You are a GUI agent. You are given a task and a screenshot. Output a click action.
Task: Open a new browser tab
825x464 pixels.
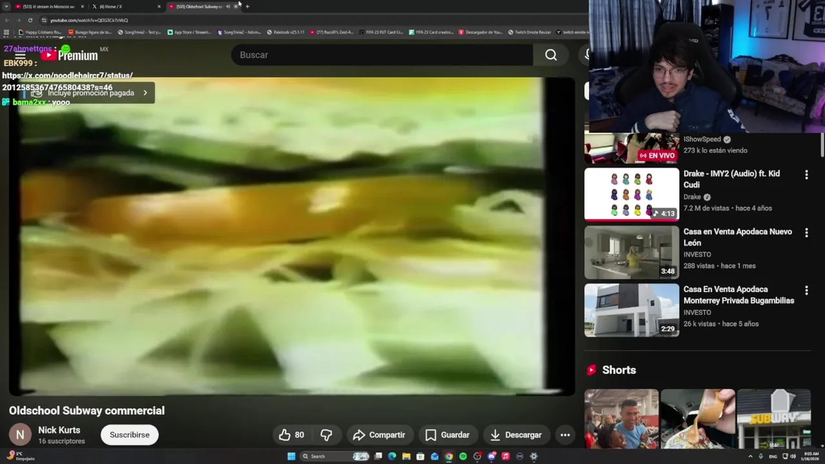(247, 6)
